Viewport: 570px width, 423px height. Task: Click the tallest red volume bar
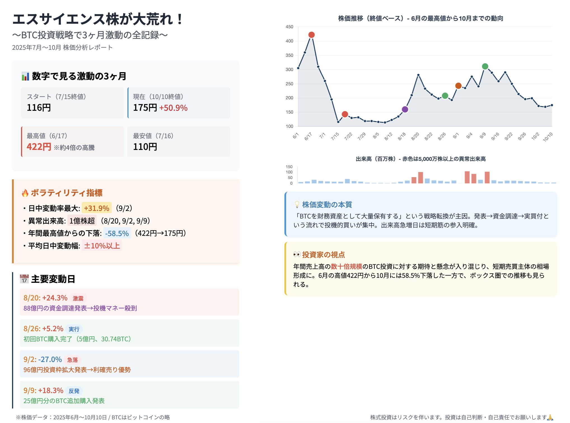click(x=467, y=177)
